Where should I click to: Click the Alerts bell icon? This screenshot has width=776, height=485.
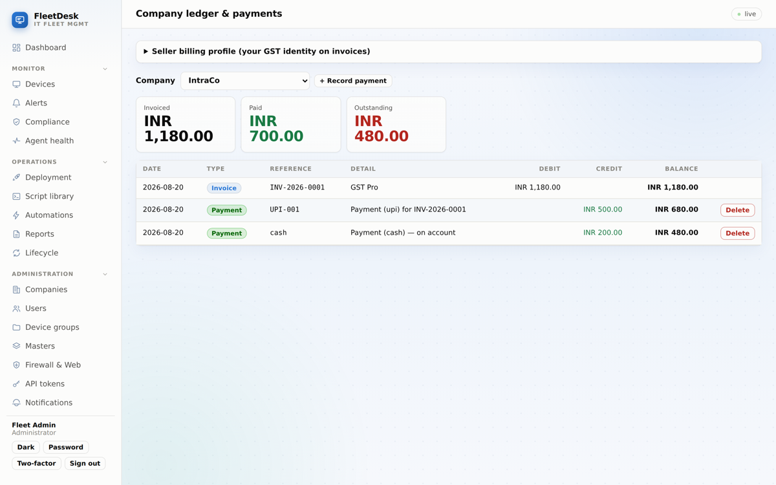16,103
